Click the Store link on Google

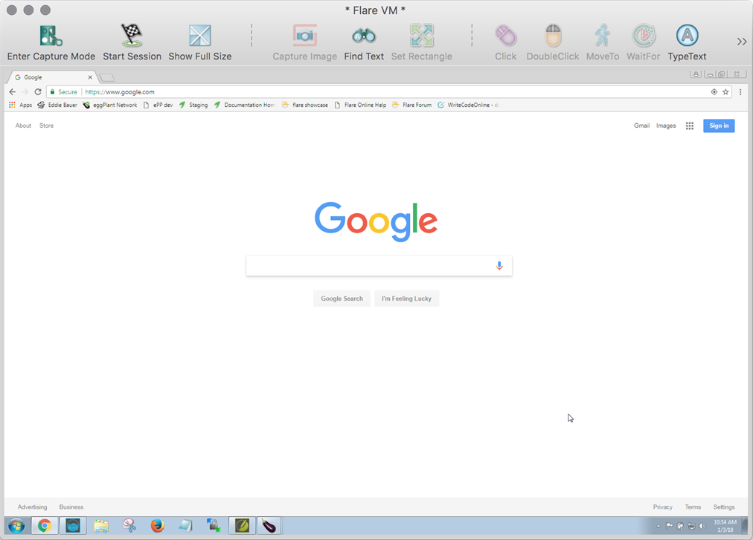(47, 126)
